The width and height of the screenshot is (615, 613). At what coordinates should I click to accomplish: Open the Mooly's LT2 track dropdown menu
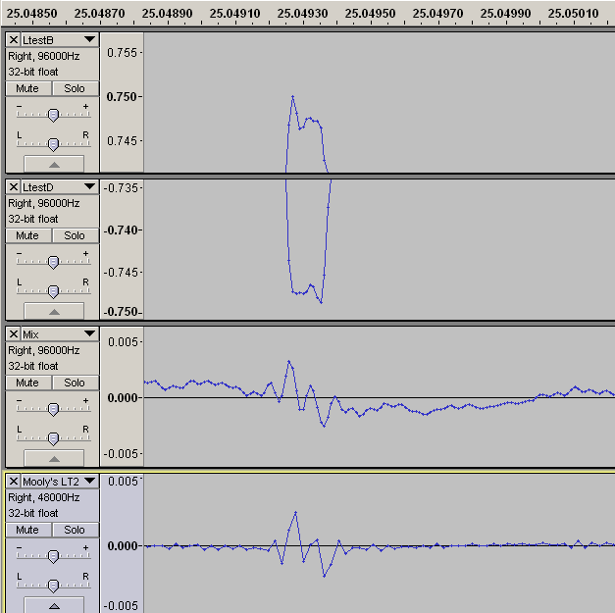click(89, 481)
